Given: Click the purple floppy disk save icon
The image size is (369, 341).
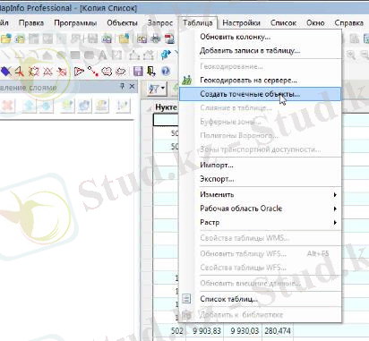Looking at the screenshot, I should [x=138, y=72].
